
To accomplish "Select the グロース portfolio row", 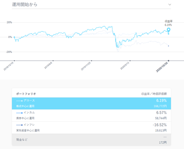I will tap(91, 103).
